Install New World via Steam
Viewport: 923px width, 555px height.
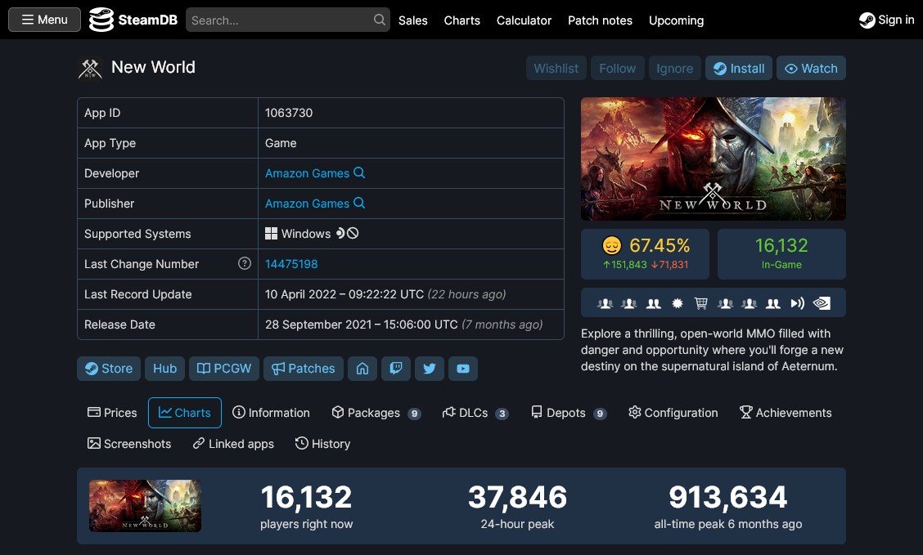(x=739, y=68)
